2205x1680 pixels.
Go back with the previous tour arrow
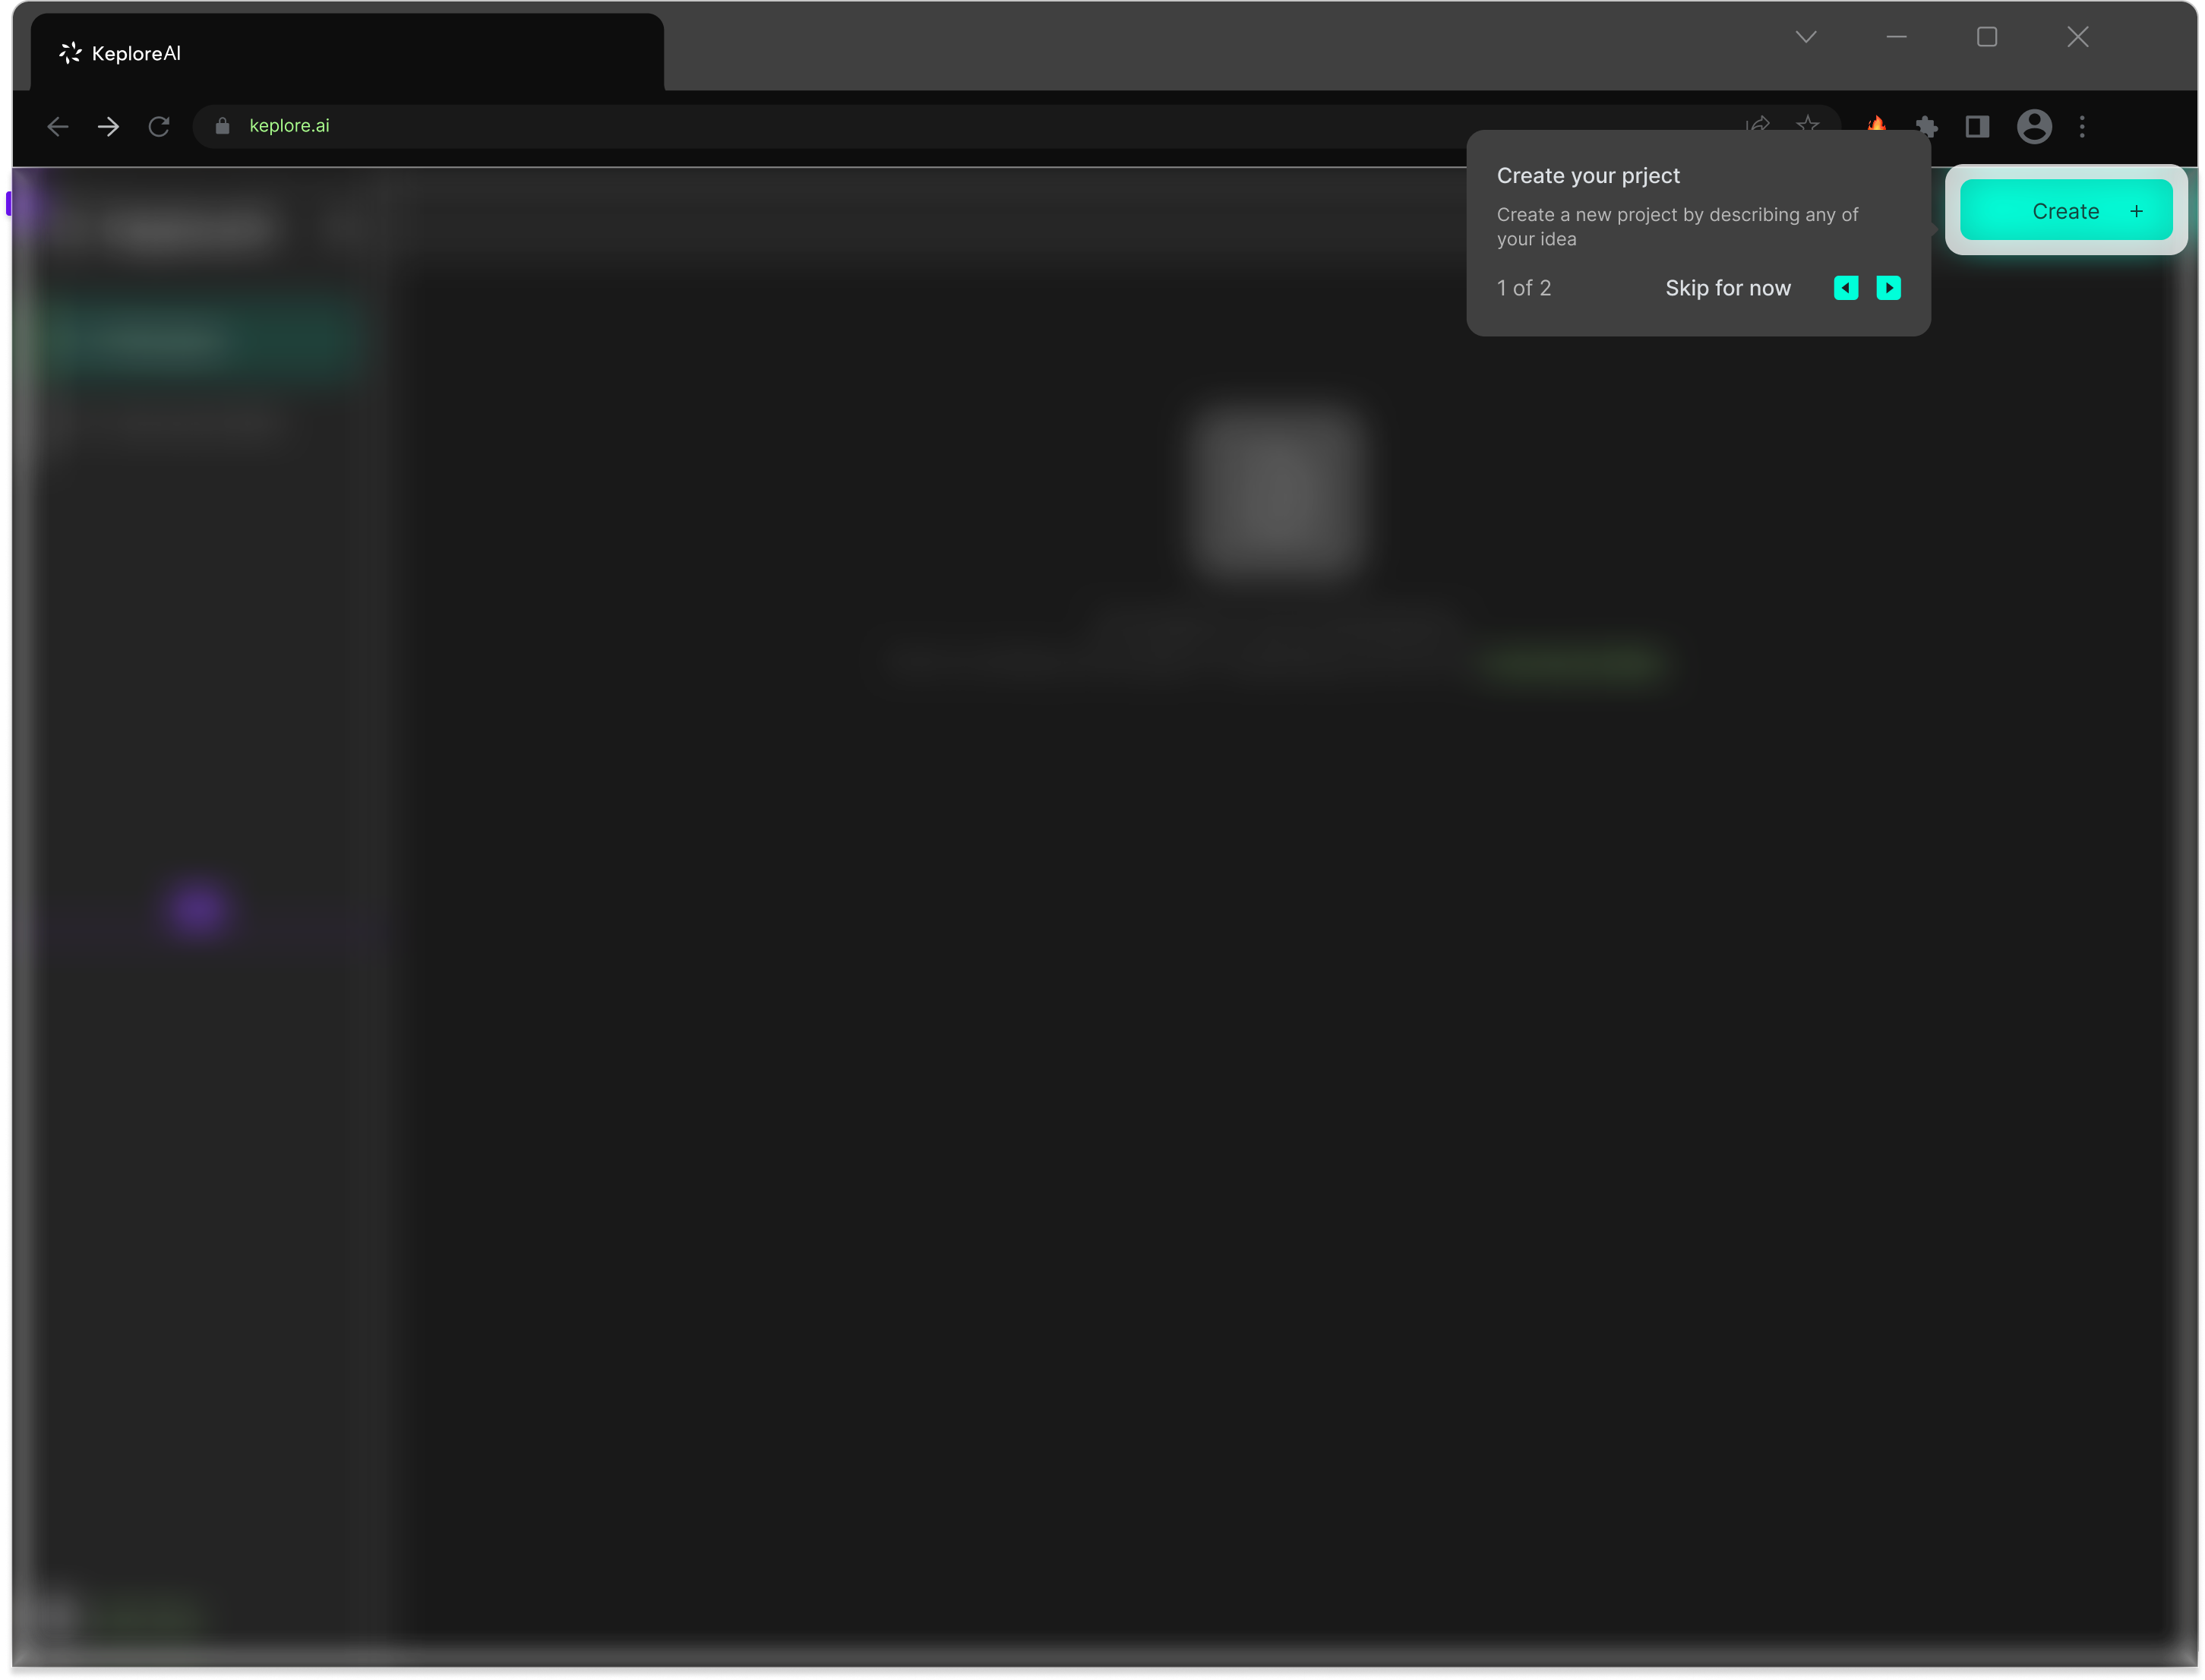[1846, 288]
